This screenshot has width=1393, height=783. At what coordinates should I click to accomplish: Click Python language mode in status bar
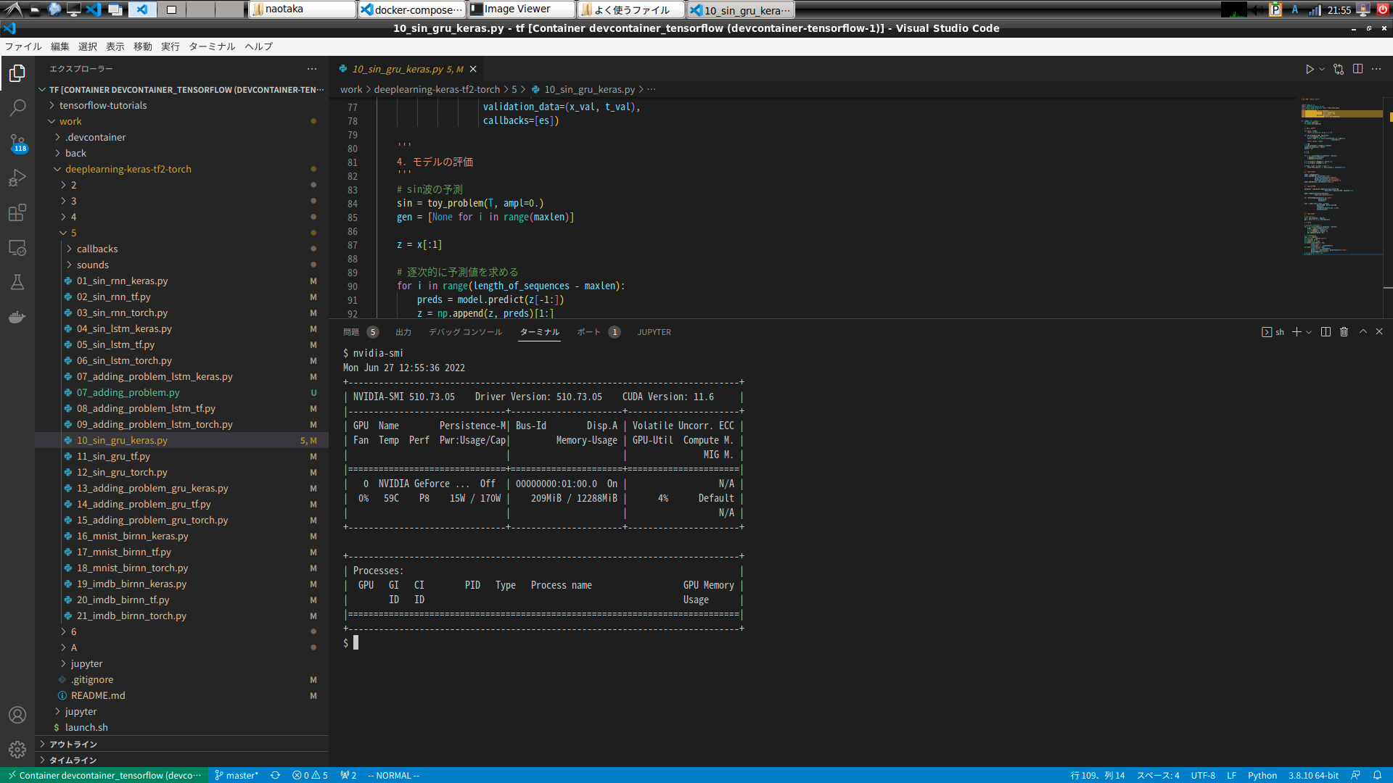(1262, 775)
